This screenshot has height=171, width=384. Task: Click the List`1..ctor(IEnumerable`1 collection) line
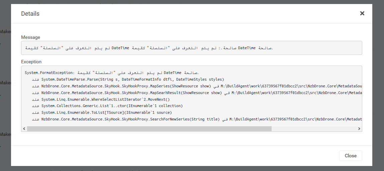[x=107, y=106]
